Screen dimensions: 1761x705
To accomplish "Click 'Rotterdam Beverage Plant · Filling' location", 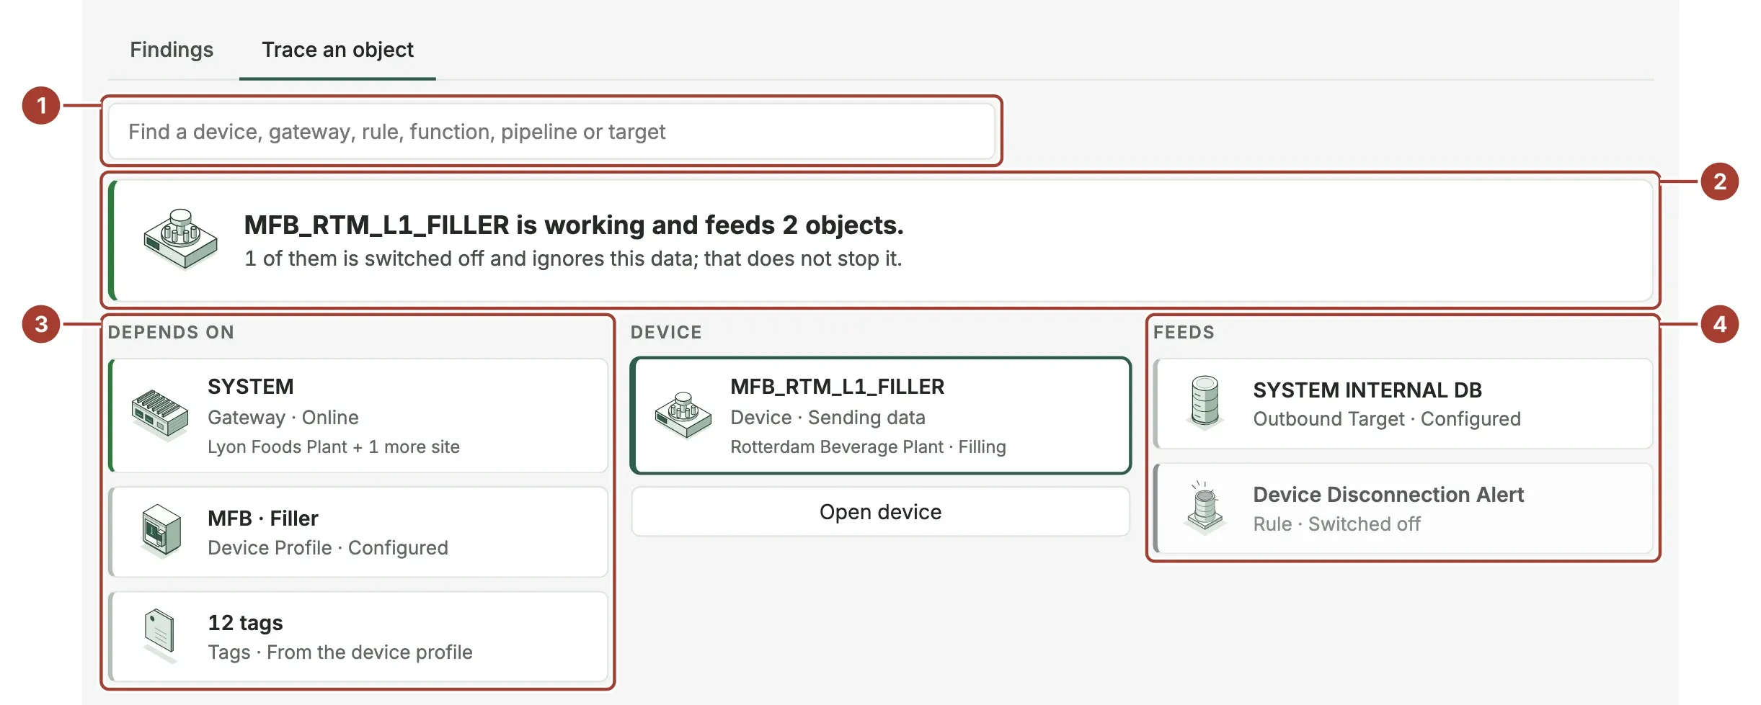I will (x=868, y=447).
